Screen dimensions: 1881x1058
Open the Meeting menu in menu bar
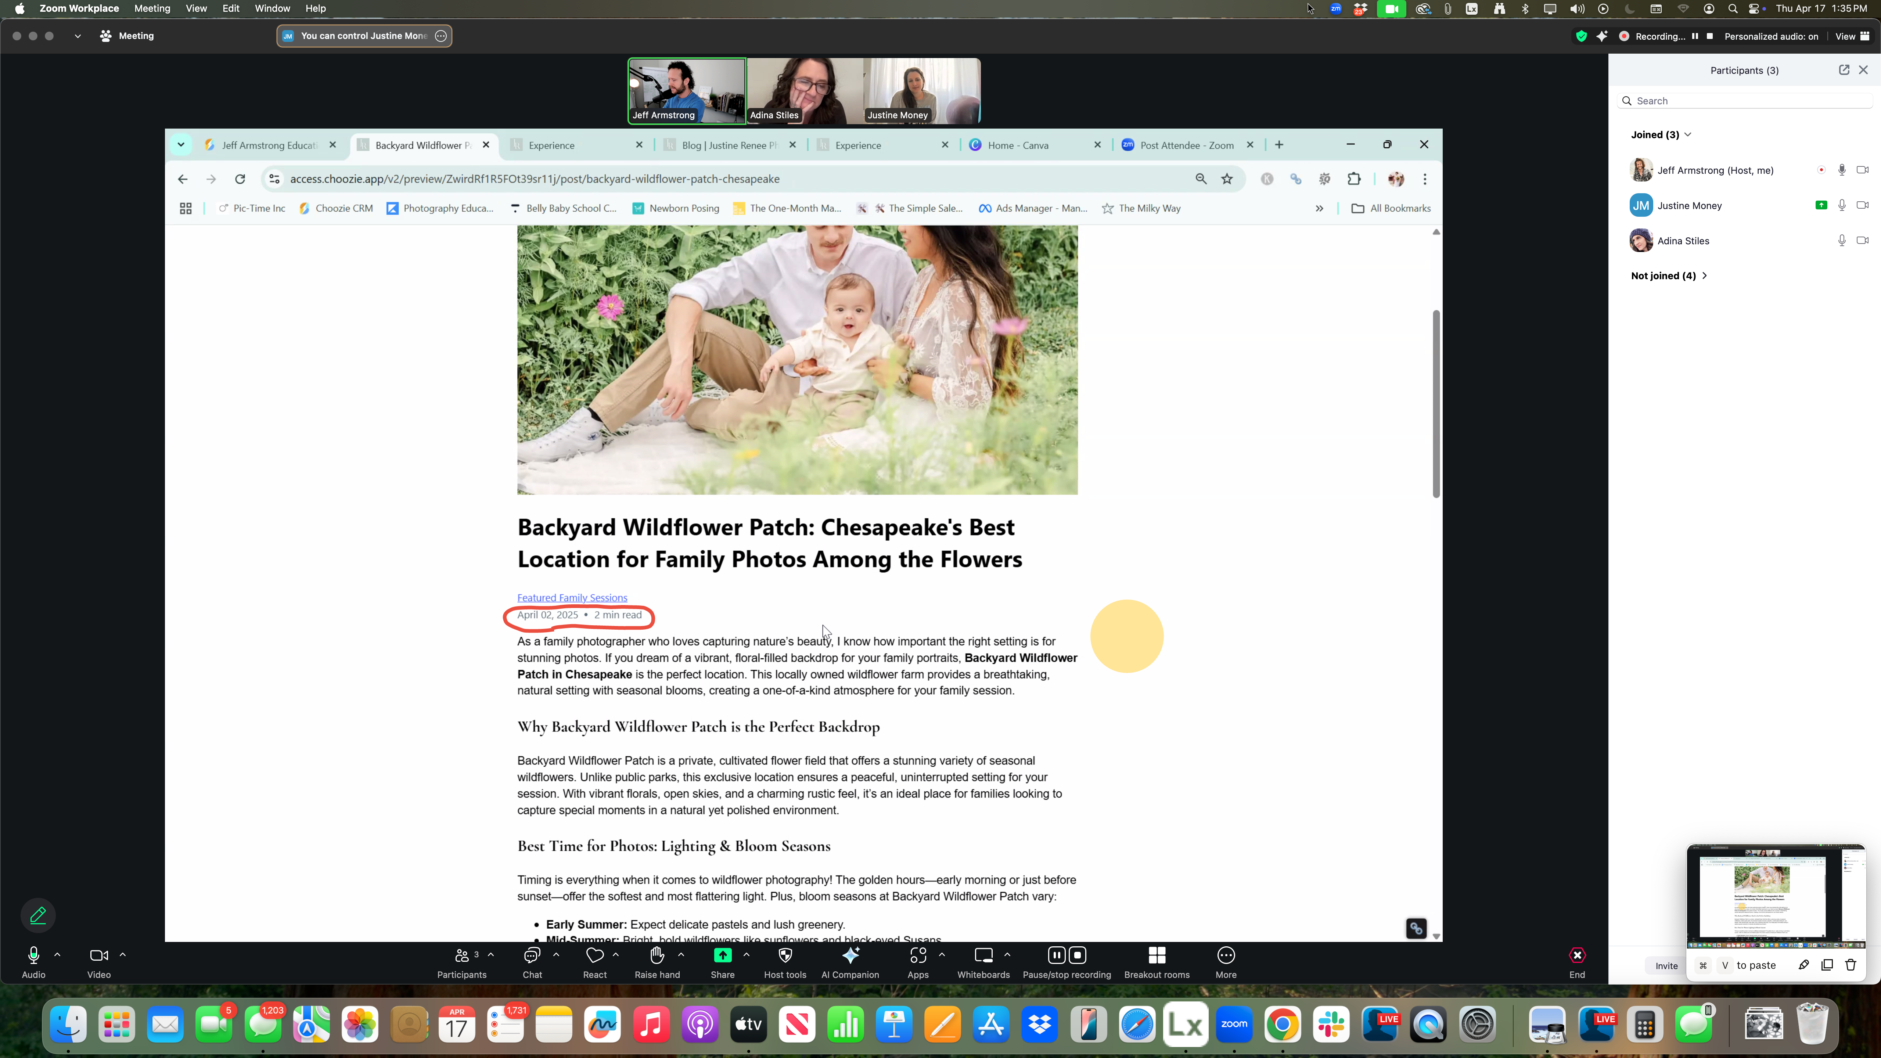152,9
